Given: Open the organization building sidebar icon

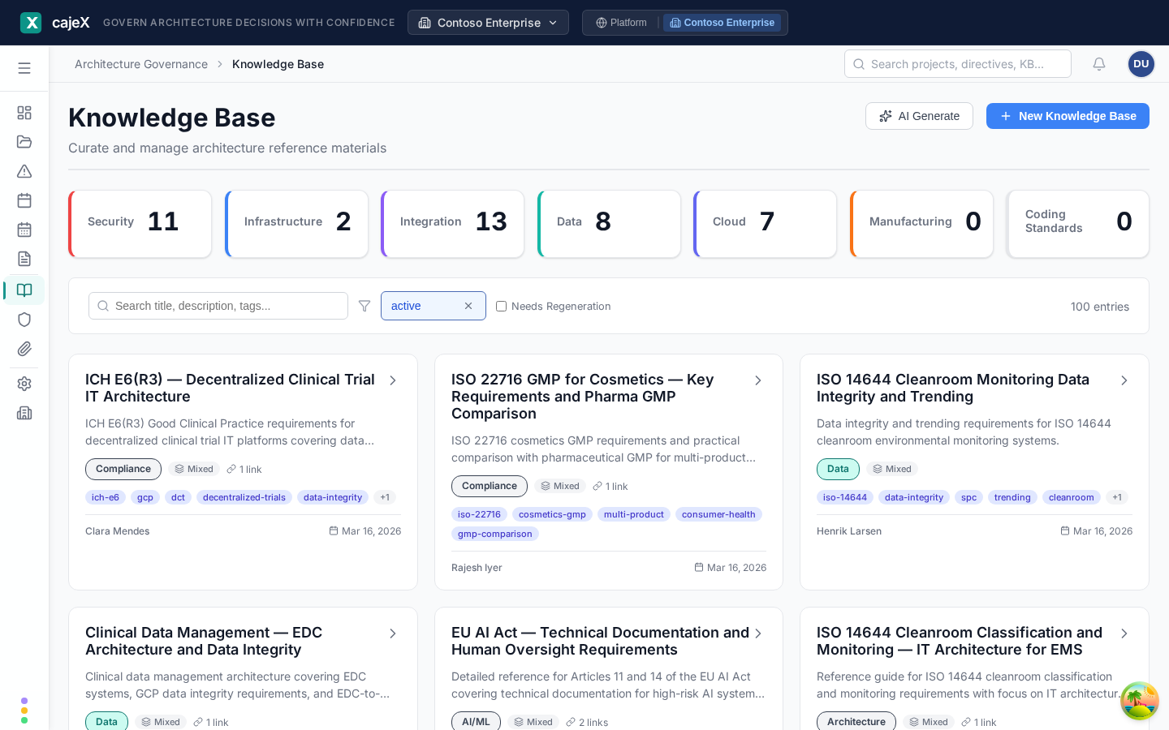Looking at the screenshot, I should pyautogui.click(x=24, y=413).
